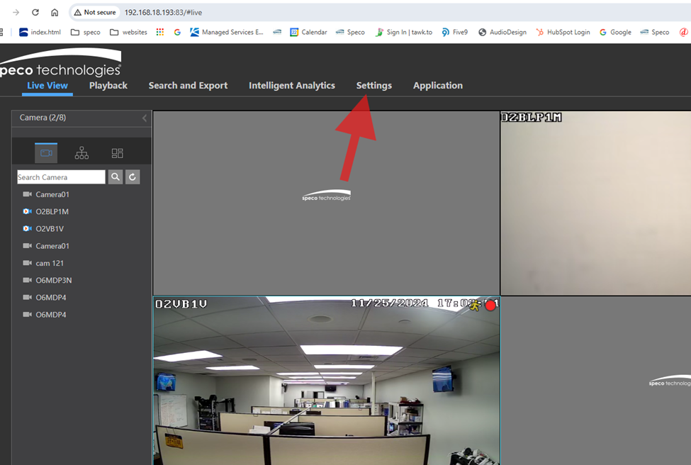The width and height of the screenshot is (691, 465).
Task: Click the camera search magnifier icon
Action: (x=116, y=177)
